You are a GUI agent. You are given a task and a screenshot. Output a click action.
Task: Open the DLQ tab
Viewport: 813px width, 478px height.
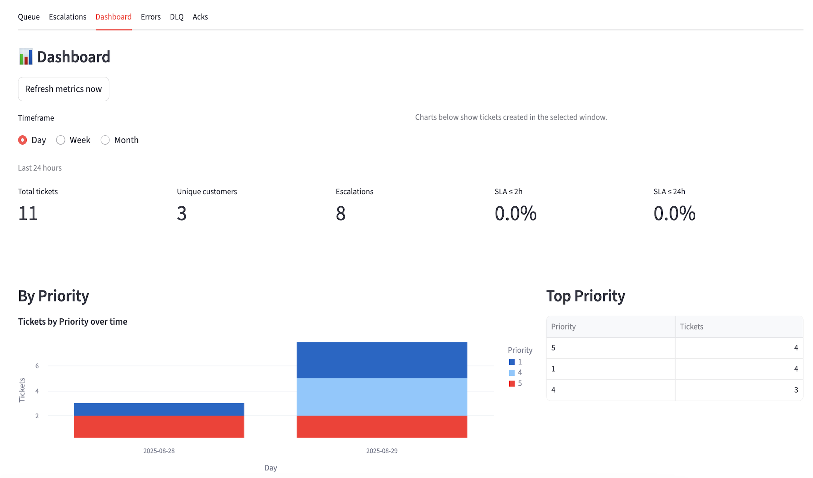tap(177, 17)
